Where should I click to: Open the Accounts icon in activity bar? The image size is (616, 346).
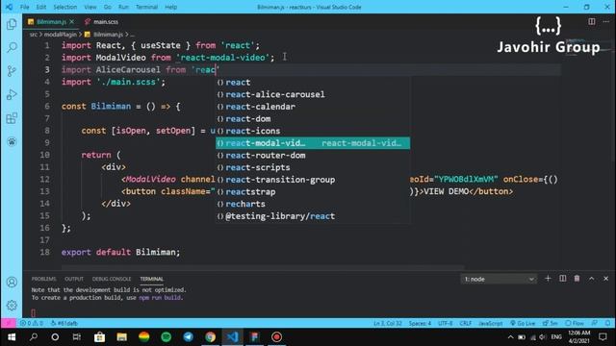tap(12, 282)
